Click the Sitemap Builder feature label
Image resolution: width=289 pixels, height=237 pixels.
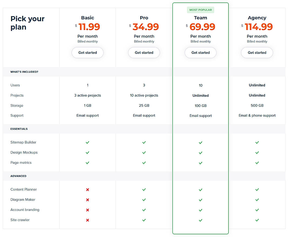(23, 142)
